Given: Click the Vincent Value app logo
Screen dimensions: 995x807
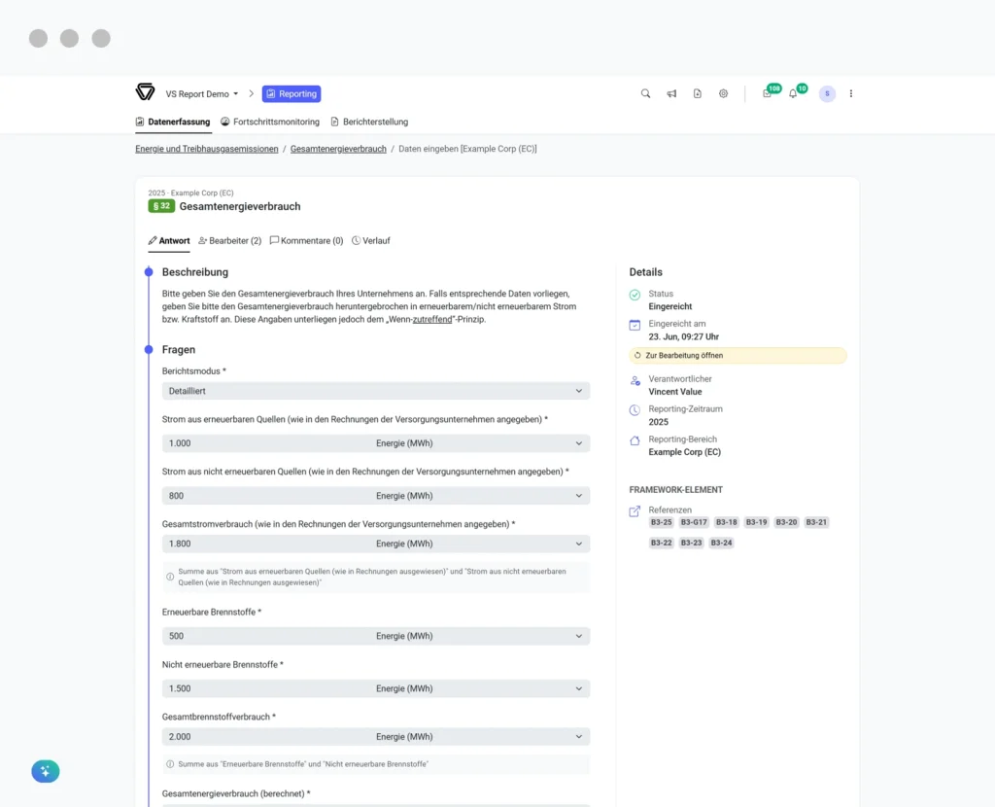Looking at the screenshot, I should click(146, 92).
